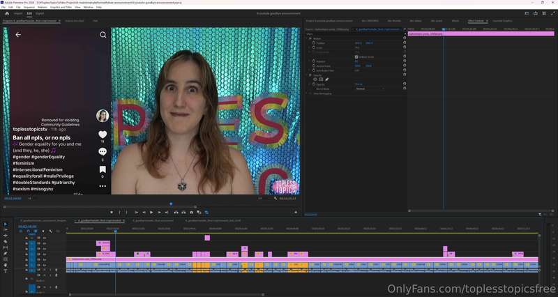The width and height of the screenshot is (558, 297).
Task: Collapse the Opacity effect group
Action: 307,75
